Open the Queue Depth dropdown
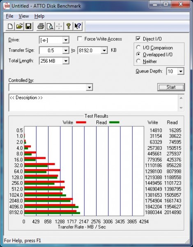The height and width of the screenshot is (247, 193). point(181,71)
